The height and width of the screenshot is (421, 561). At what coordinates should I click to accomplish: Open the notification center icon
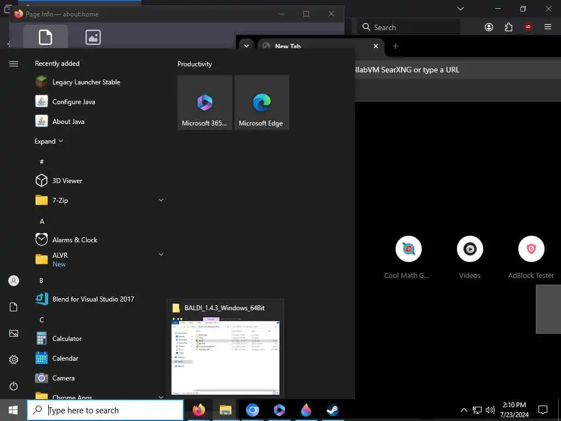[x=543, y=410]
